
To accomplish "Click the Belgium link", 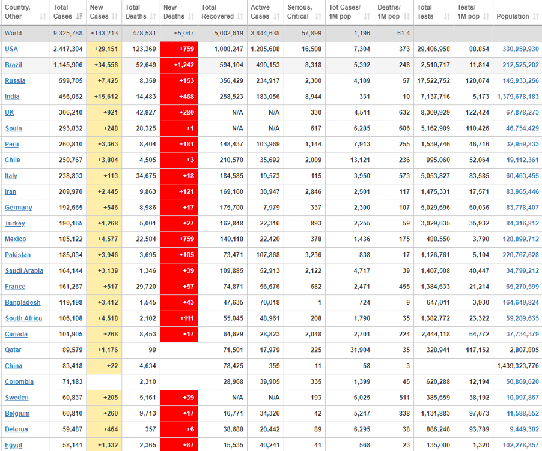I will coord(17,414).
